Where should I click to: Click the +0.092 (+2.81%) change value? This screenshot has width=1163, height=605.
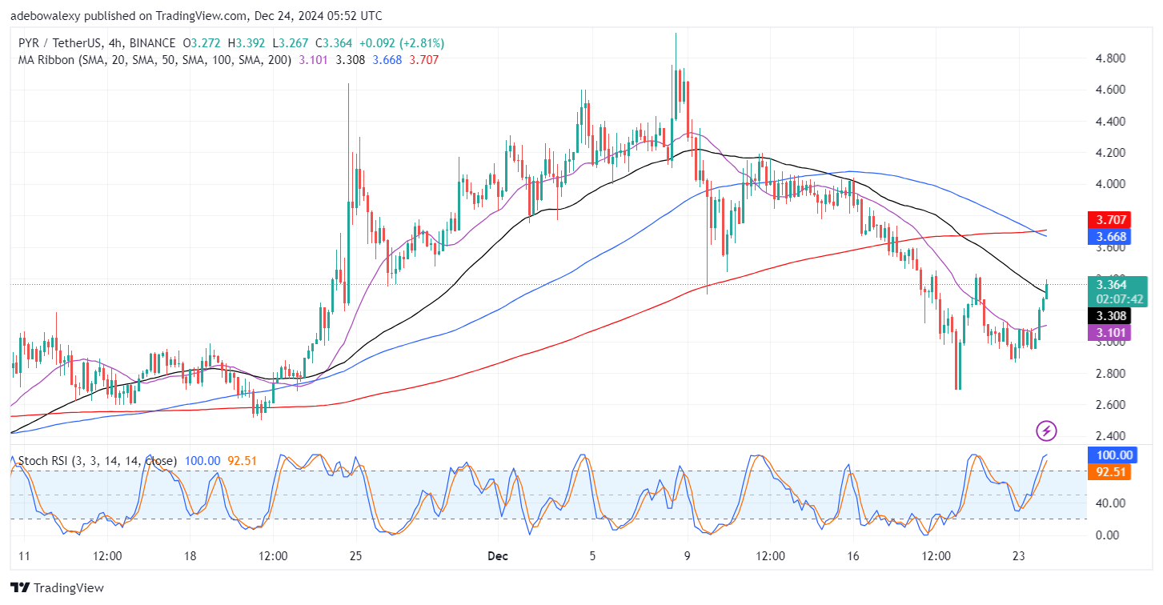pyautogui.click(x=403, y=43)
